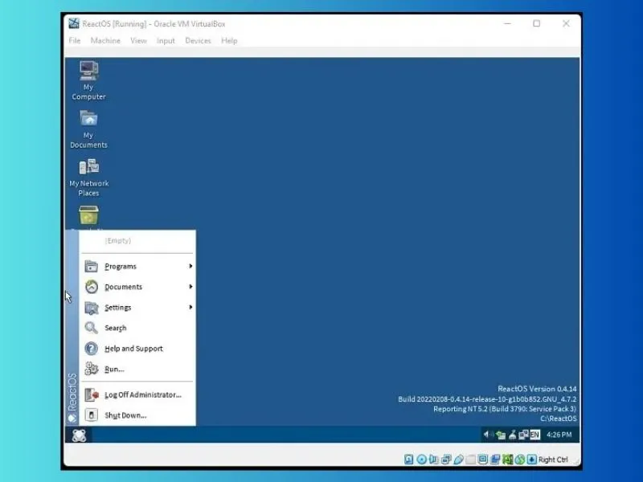
Task: Click the volume speaker tray icon
Action: pyautogui.click(x=488, y=435)
